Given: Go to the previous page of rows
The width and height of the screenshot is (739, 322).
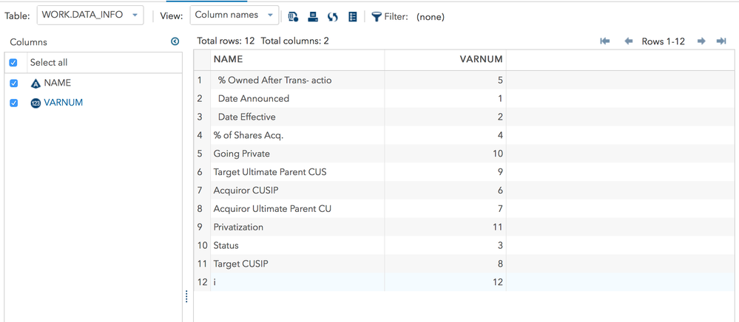Looking at the screenshot, I should (x=628, y=41).
